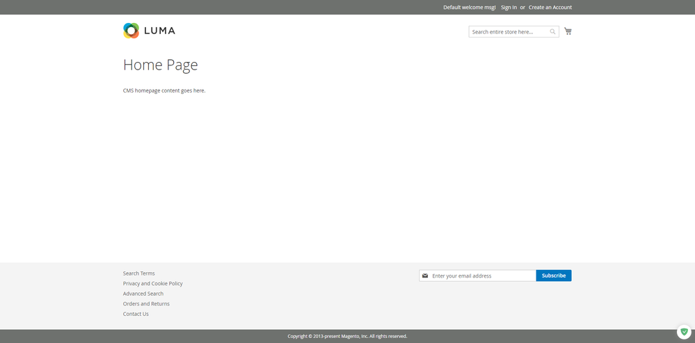Click the Home Page heading
Viewport: 695px width, 343px height.
[x=161, y=65]
